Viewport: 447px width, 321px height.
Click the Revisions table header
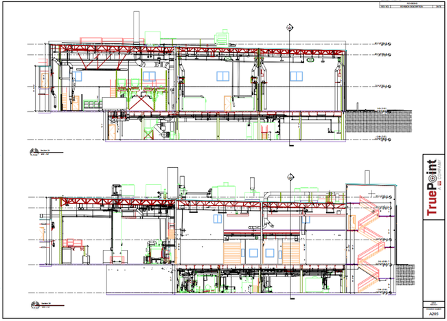tap(412, 3)
